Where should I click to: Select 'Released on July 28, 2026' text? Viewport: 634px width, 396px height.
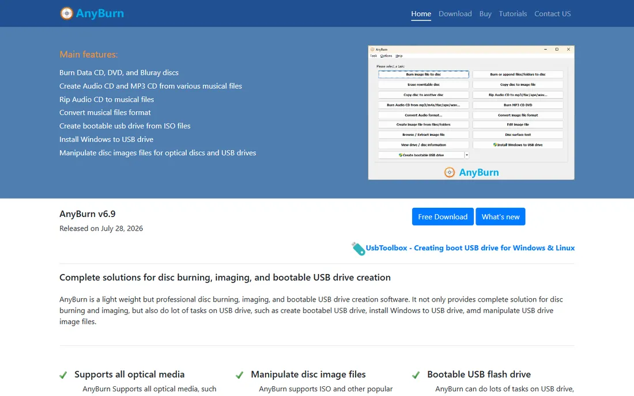click(101, 229)
